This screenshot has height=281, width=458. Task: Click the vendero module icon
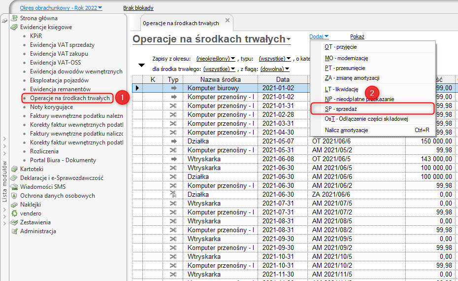pos(15,213)
